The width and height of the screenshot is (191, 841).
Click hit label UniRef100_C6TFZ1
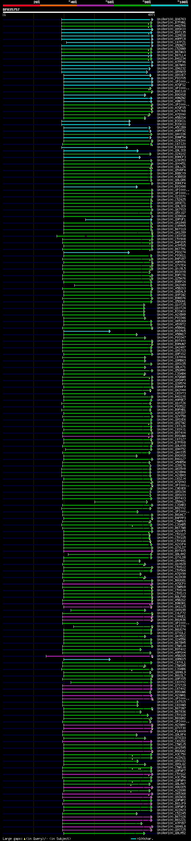click(171, 42)
